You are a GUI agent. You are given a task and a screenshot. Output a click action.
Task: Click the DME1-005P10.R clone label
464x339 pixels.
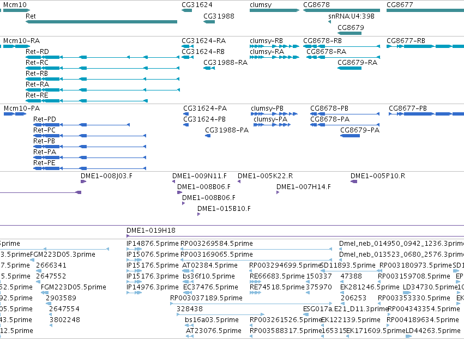coord(378,176)
